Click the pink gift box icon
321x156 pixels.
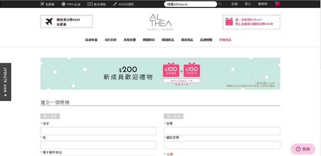[229, 22]
